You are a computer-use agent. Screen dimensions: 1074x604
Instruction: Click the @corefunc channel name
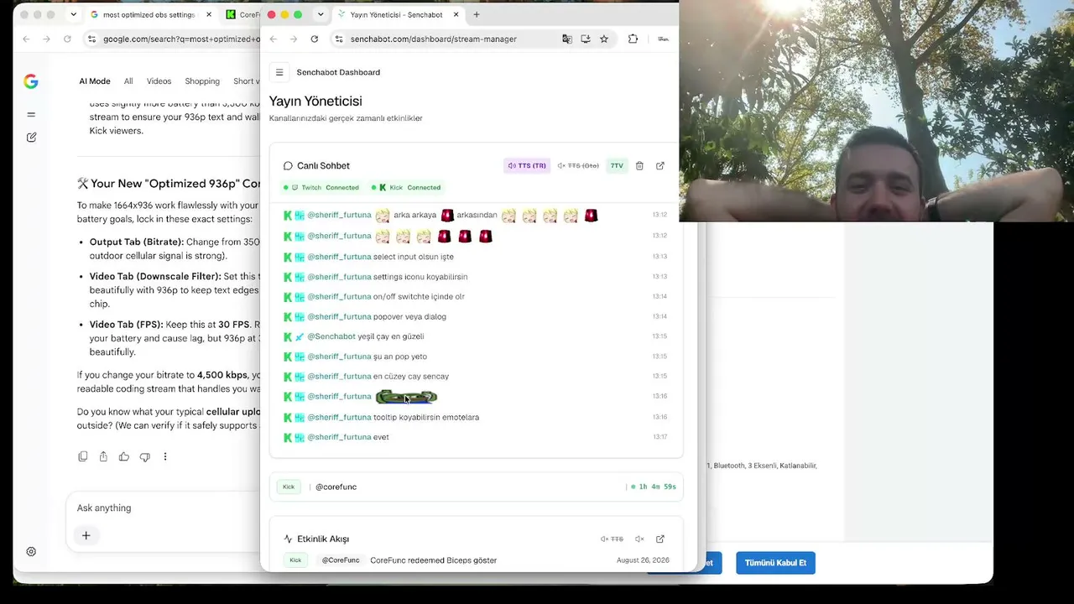point(336,487)
